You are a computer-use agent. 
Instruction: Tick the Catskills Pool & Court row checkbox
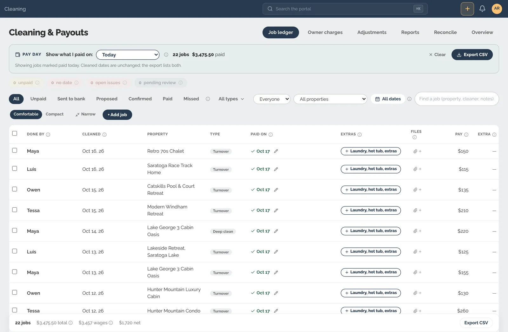15,189
